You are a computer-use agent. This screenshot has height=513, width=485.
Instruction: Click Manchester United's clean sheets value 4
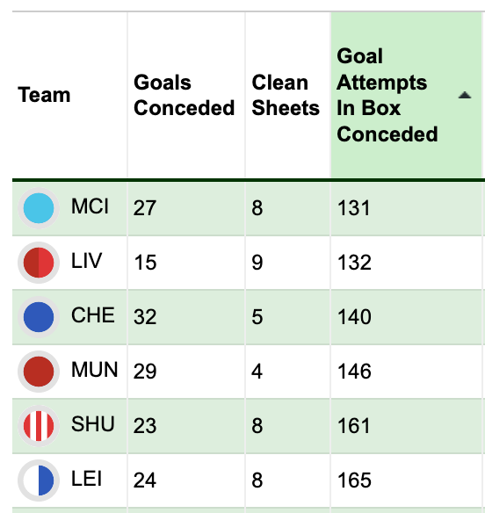pyautogui.click(x=257, y=372)
